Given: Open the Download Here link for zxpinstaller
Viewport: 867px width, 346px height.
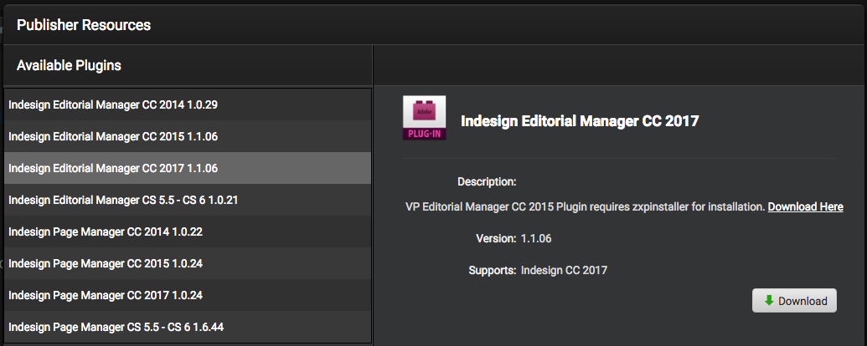Looking at the screenshot, I should [x=805, y=206].
